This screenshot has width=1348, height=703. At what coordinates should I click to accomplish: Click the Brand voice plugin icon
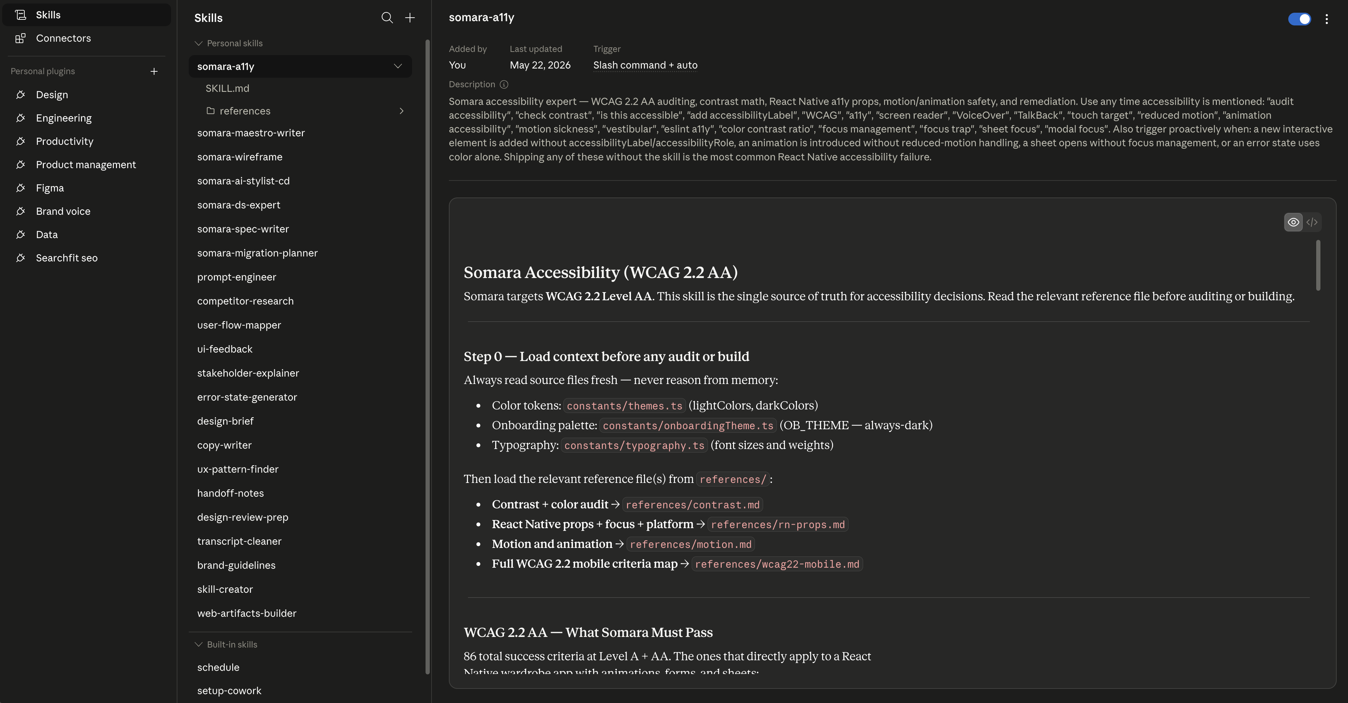[20, 211]
